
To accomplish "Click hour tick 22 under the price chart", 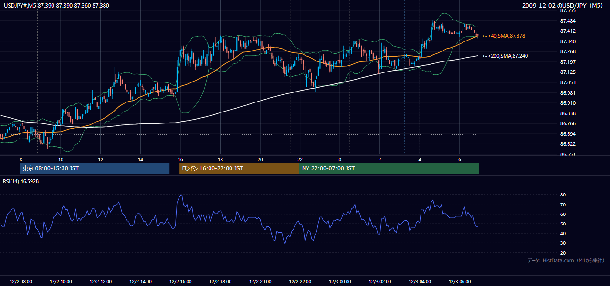I will tap(300, 159).
